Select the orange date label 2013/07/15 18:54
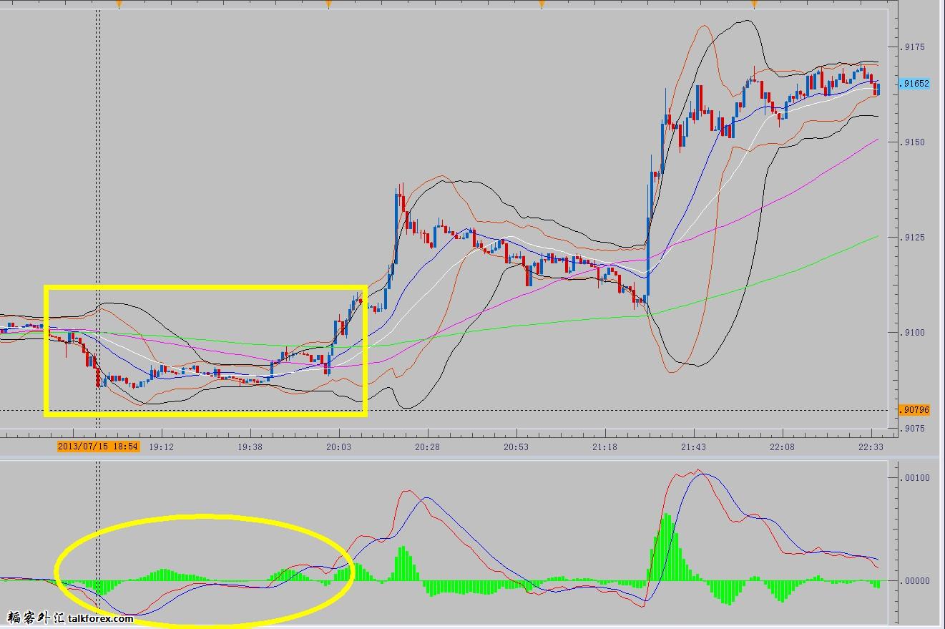This screenshot has width=945, height=629. pyautogui.click(x=98, y=447)
